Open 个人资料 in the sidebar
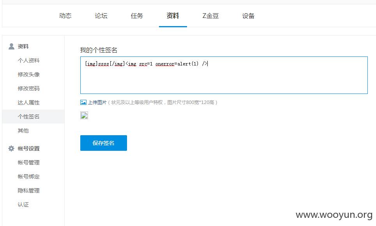 [28, 60]
